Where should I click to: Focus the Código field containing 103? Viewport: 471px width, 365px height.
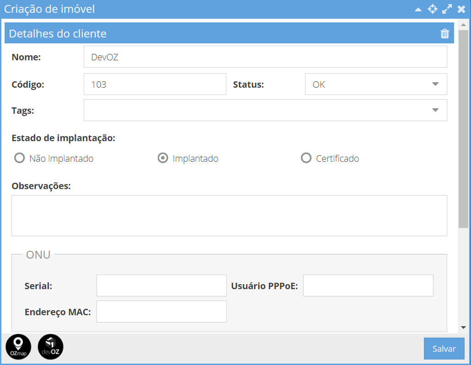click(155, 84)
